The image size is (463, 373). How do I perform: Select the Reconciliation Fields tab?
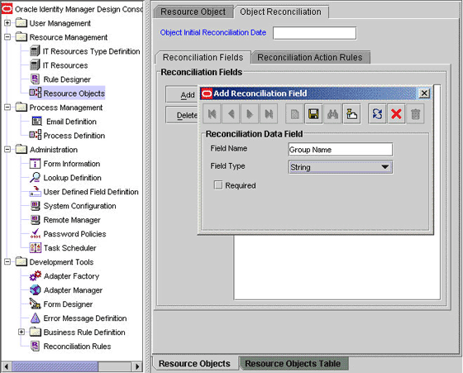pyautogui.click(x=203, y=57)
